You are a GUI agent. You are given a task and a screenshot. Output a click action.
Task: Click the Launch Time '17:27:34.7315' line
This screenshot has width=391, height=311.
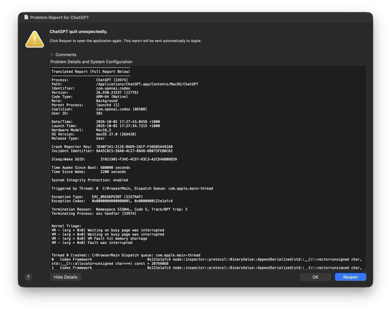[106, 126]
